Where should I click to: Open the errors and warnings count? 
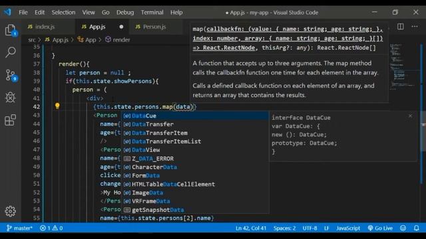point(51,228)
